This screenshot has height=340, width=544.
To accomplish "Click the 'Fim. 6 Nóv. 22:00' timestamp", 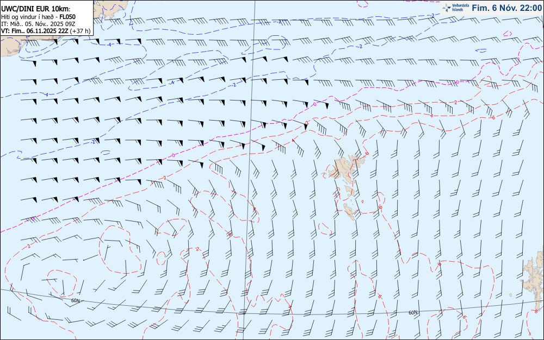I will tap(507, 8).
